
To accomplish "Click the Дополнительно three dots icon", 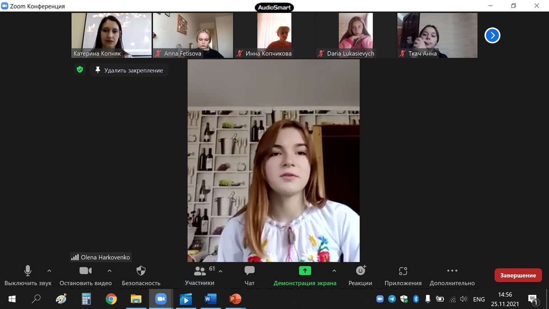I will (x=452, y=271).
